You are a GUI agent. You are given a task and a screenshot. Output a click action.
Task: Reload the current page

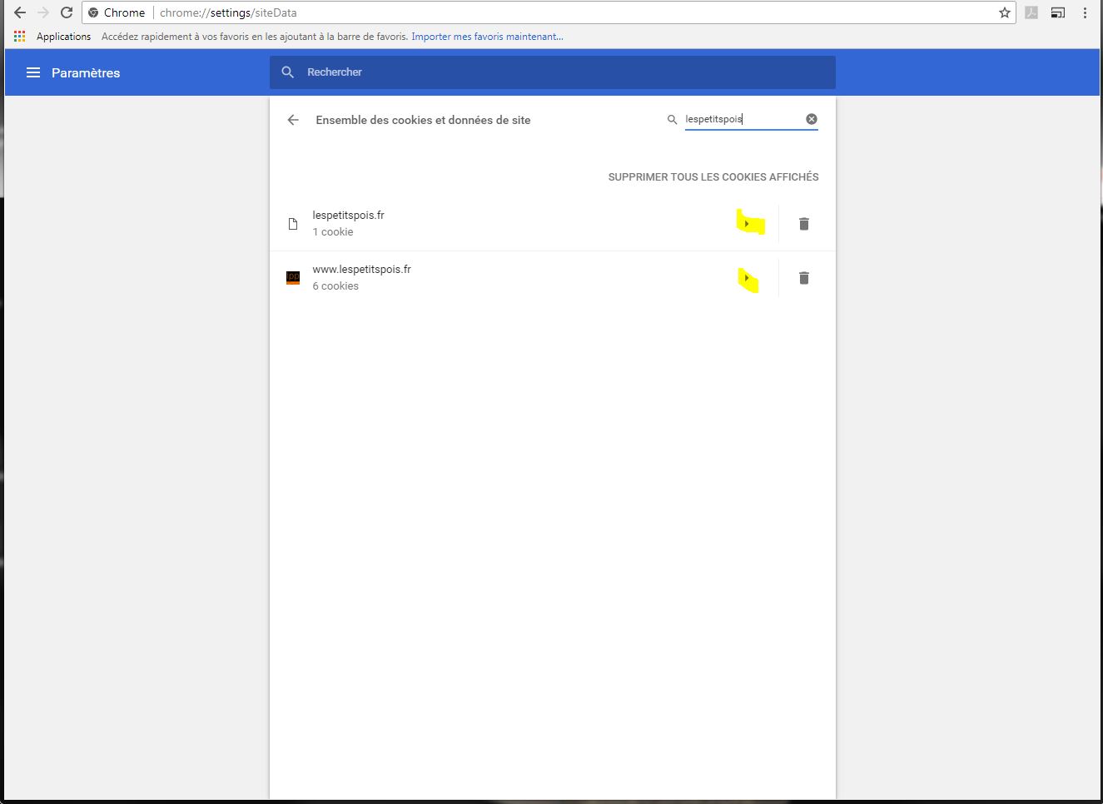(x=67, y=12)
